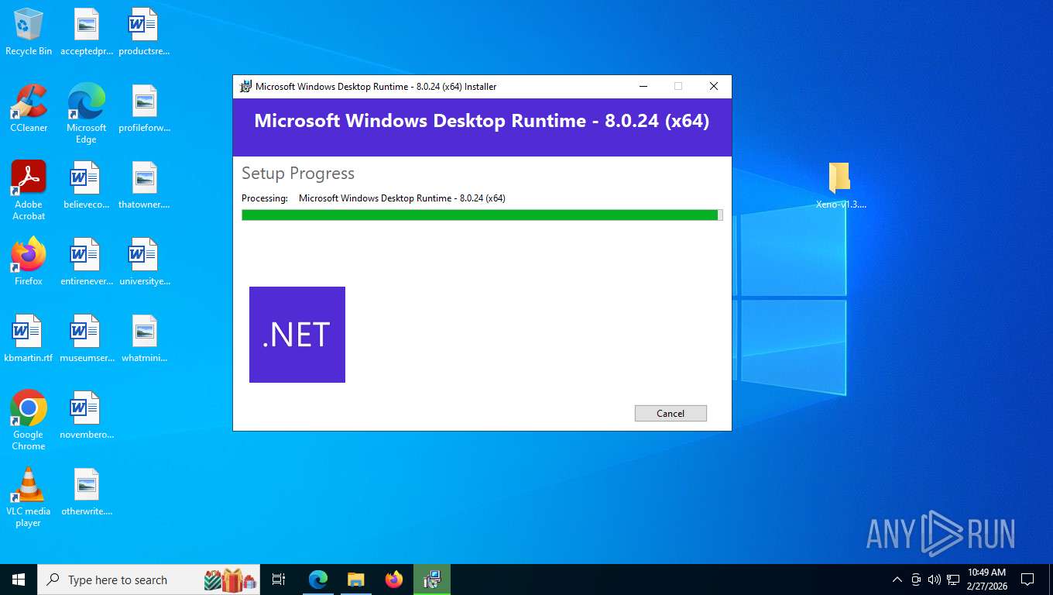Open the clock showing 10:49 AM
This screenshot has height=595, width=1053.
click(x=987, y=580)
